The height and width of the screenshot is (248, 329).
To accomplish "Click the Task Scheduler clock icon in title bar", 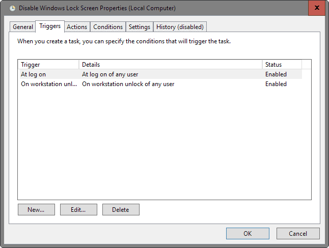I will tap(13, 8).
